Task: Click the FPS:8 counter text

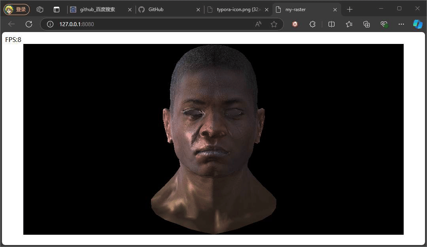Action: point(13,40)
